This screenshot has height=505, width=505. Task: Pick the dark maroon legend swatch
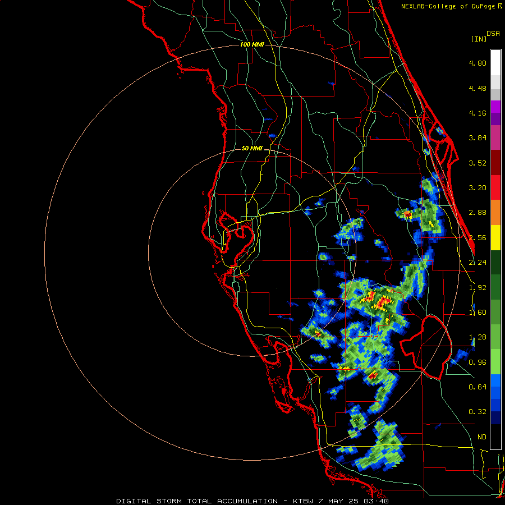tap(495, 163)
